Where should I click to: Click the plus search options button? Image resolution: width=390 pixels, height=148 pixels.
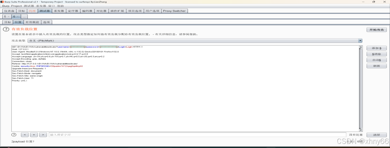click(34, 135)
